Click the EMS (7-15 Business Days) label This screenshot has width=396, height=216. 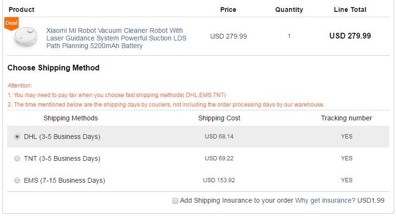click(x=64, y=180)
